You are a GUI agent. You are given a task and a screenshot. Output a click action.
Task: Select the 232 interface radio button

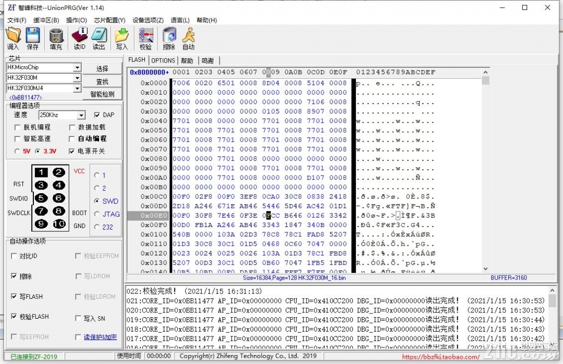[96, 227]
